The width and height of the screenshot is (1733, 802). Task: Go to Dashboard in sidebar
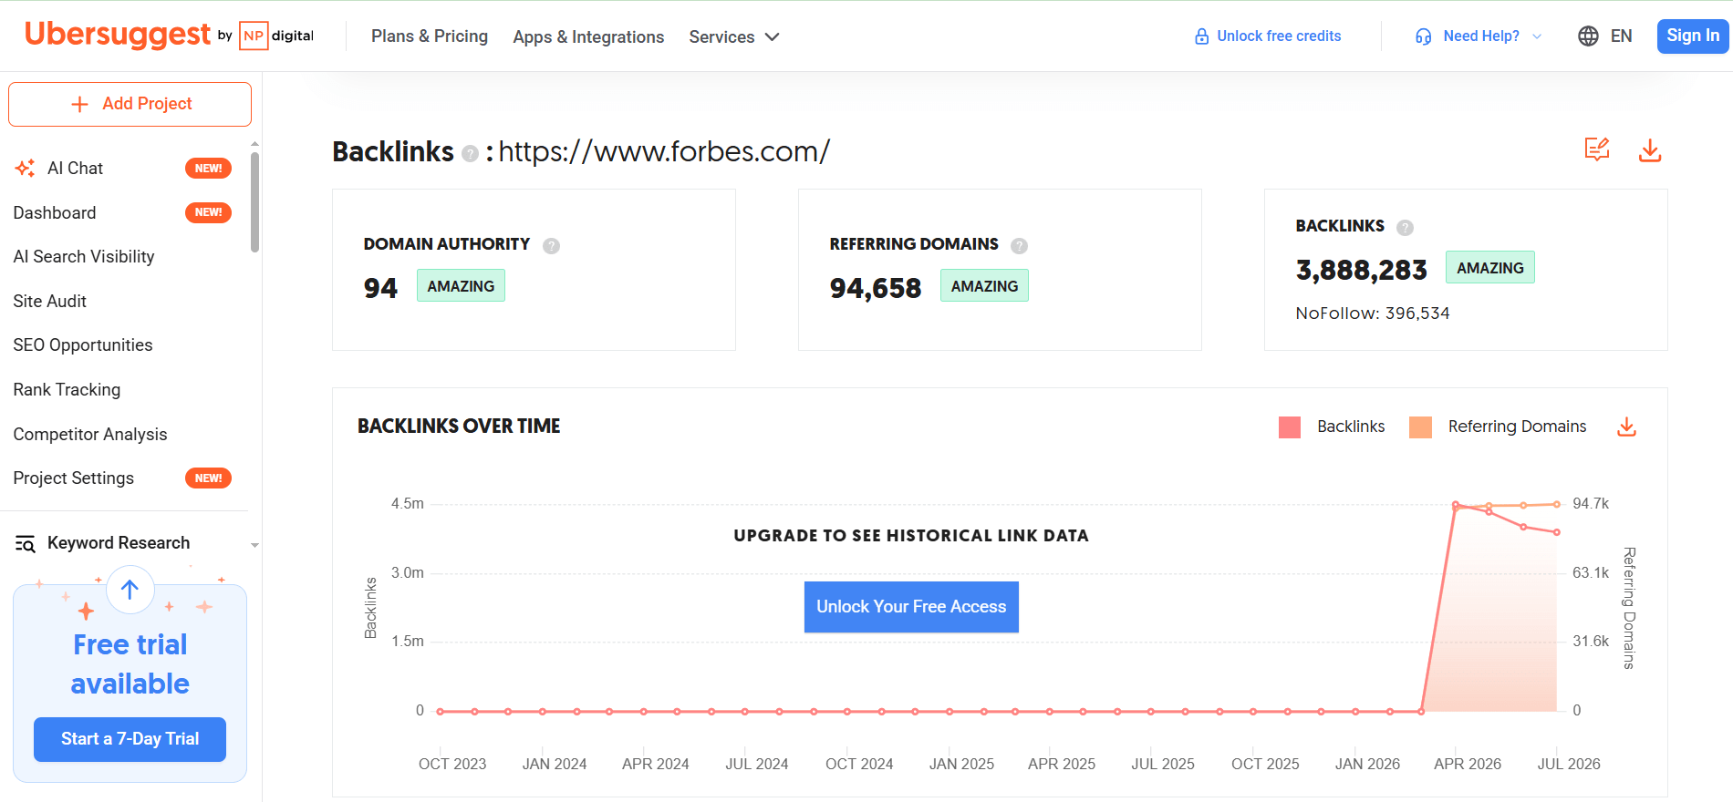click(55, 212)
